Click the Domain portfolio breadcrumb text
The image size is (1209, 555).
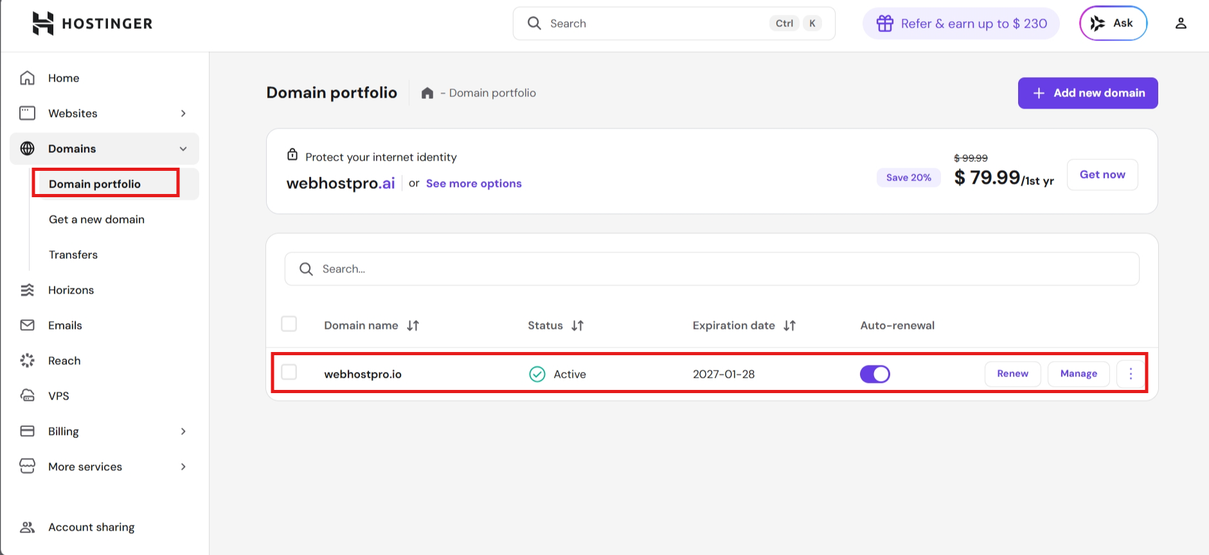pos(492,93)
